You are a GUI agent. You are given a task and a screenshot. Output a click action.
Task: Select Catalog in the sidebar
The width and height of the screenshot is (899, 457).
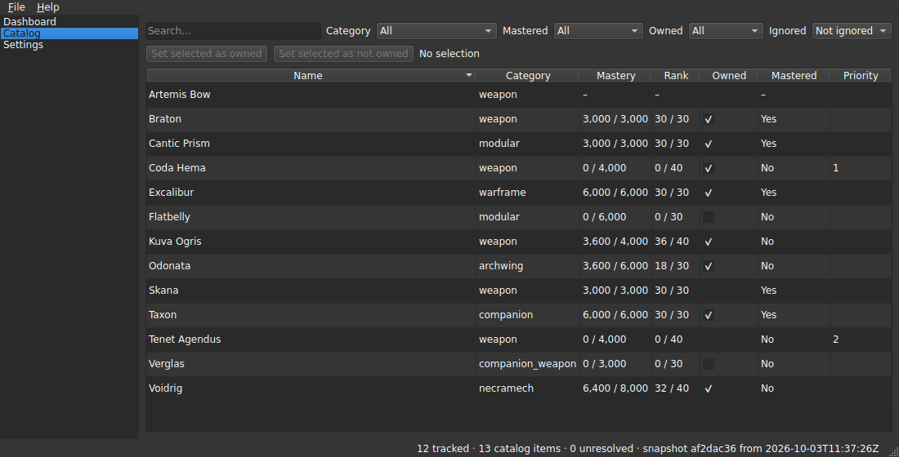(69, 33)
